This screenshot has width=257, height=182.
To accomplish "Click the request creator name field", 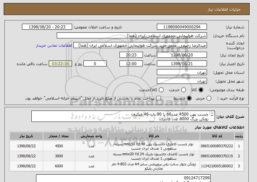I will [140, 45].
